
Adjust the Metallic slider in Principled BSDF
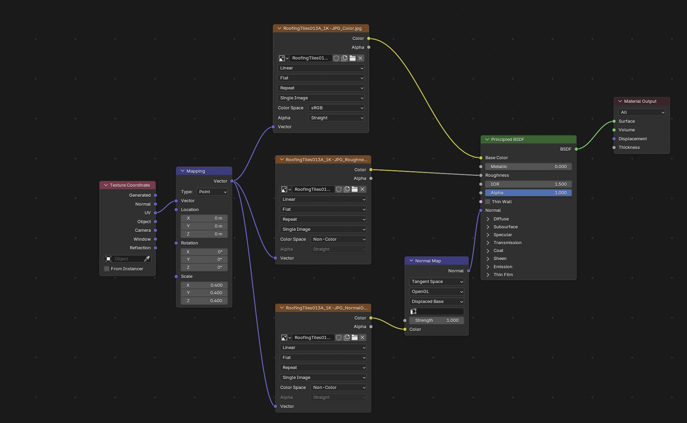(x=528, y=167)
